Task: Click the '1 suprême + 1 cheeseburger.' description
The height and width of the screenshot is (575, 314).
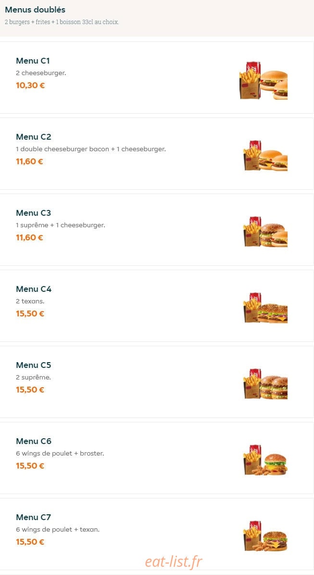Action: pyautogui.click(x=61, y=225)
